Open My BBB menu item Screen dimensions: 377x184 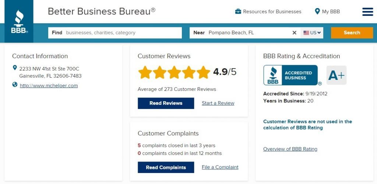click(x=331, y=11)
